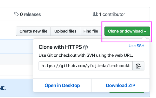Click the caret arrow on Clone or download
Image resolution: width=156 pixels, height=98 pixels.
pos(145,31)
